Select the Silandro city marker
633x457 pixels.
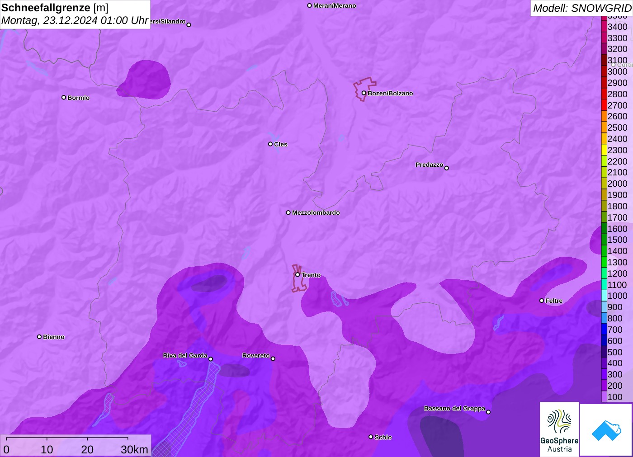pos(189,25)
